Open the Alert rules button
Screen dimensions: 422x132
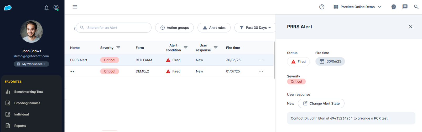[214, 28]
